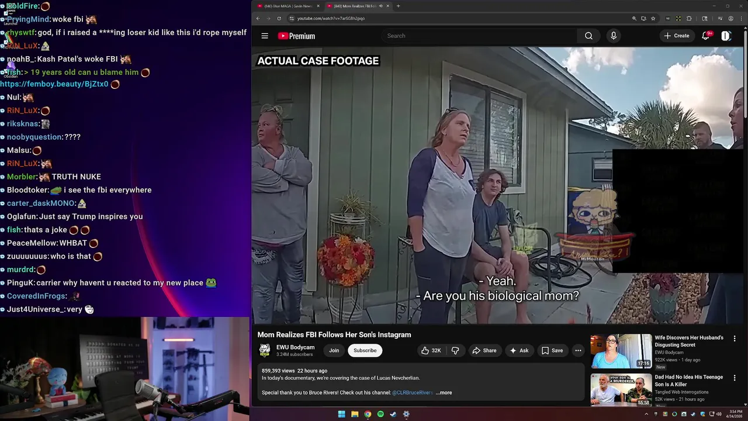Viewport: 748px width, 421px height.
Task: Expand description with ...more
Action: [x=444, y=392]
